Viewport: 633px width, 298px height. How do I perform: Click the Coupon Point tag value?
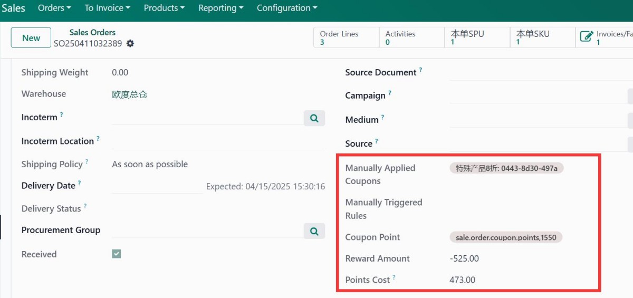(506, 237)
